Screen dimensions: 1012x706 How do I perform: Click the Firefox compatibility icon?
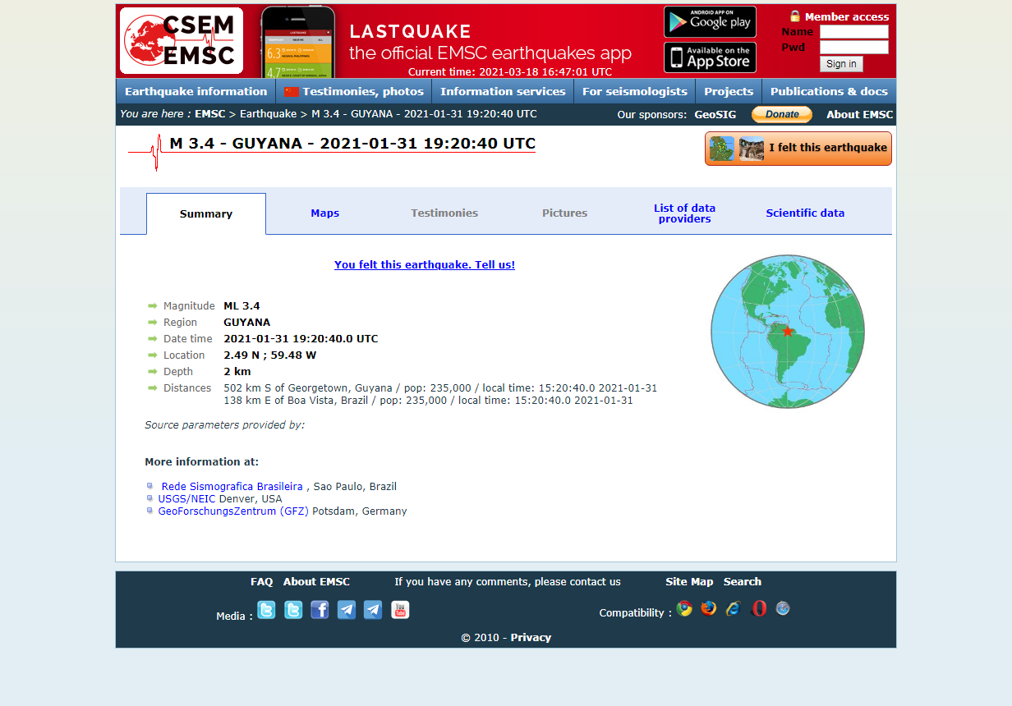708,608
